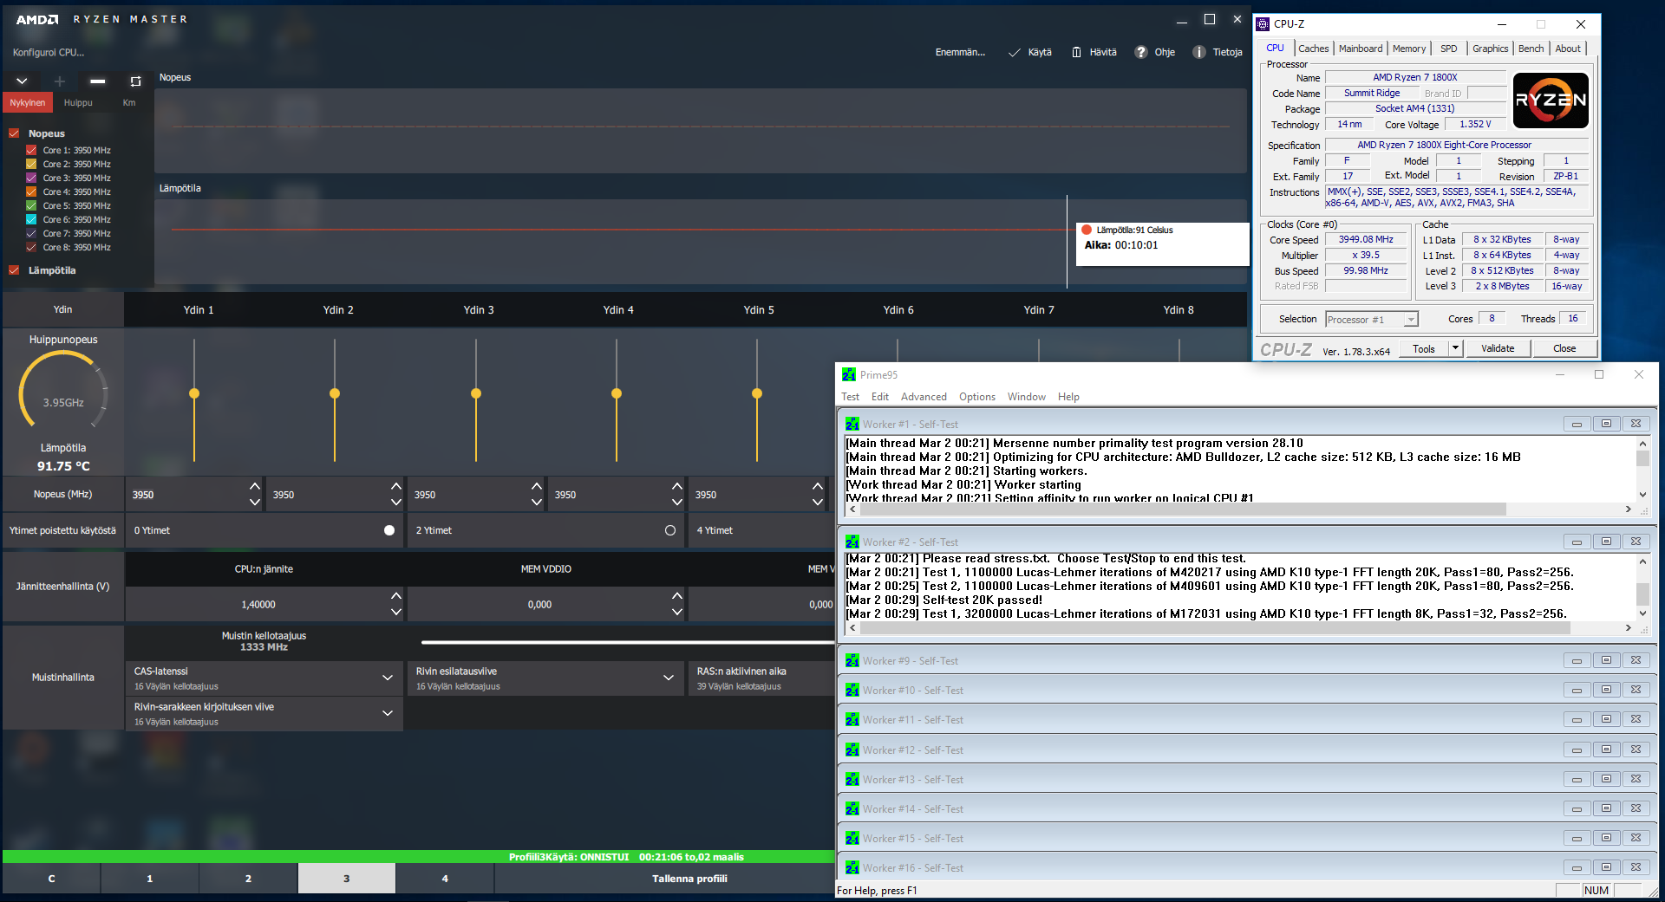Click the Käytä checkmark icon in Ryzen Master
Image resolution: width=1665 pixels, height=902 pixels.
[x=1014, y=53]
